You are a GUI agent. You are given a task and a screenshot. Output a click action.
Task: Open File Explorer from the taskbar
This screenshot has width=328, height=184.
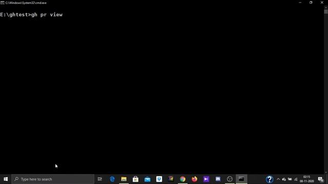124,179
